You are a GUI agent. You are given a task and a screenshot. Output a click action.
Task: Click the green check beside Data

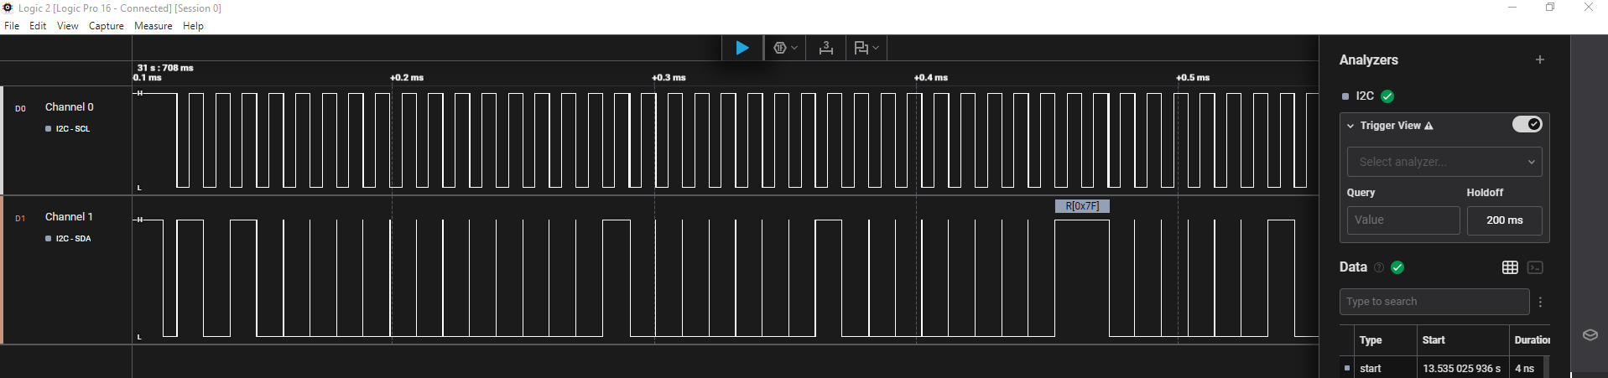point(1397,267)
